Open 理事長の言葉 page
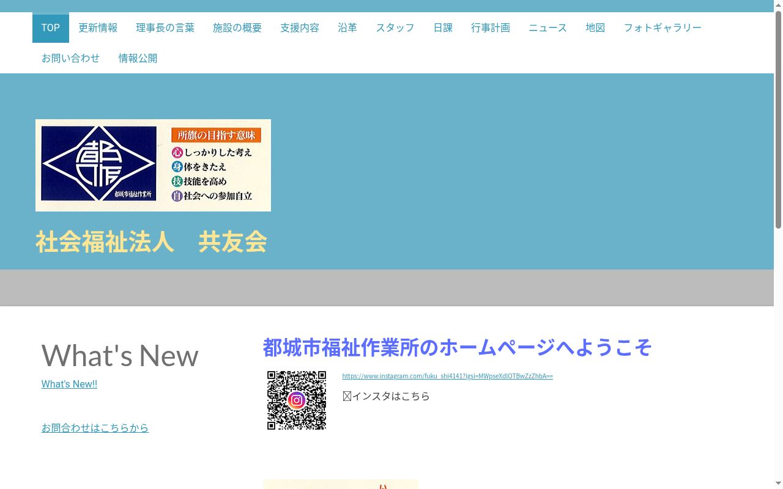This screenshot has height=489, width=783. (165, 28)
